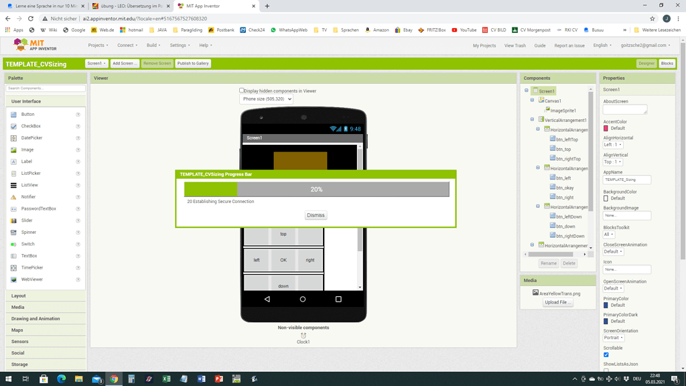Switch to the Blocks editor
The width and height of the screenshot is (686, 386).
667,63
